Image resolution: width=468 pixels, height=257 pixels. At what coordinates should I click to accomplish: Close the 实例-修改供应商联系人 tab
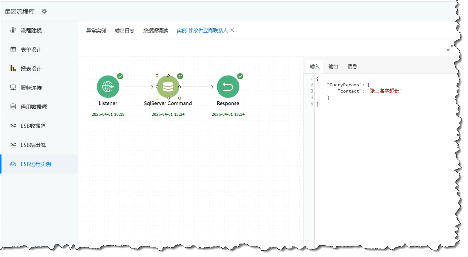coord(232,30)
